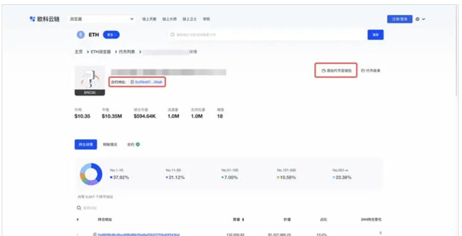
Task: Click the globe language icon
Action: (418, 19)
